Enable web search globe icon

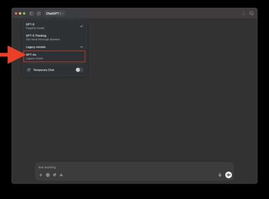click(x=48, y=175)
